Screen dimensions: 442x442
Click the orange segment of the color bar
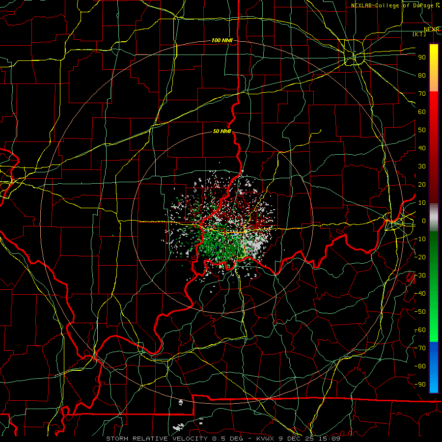tap(434, 83)
